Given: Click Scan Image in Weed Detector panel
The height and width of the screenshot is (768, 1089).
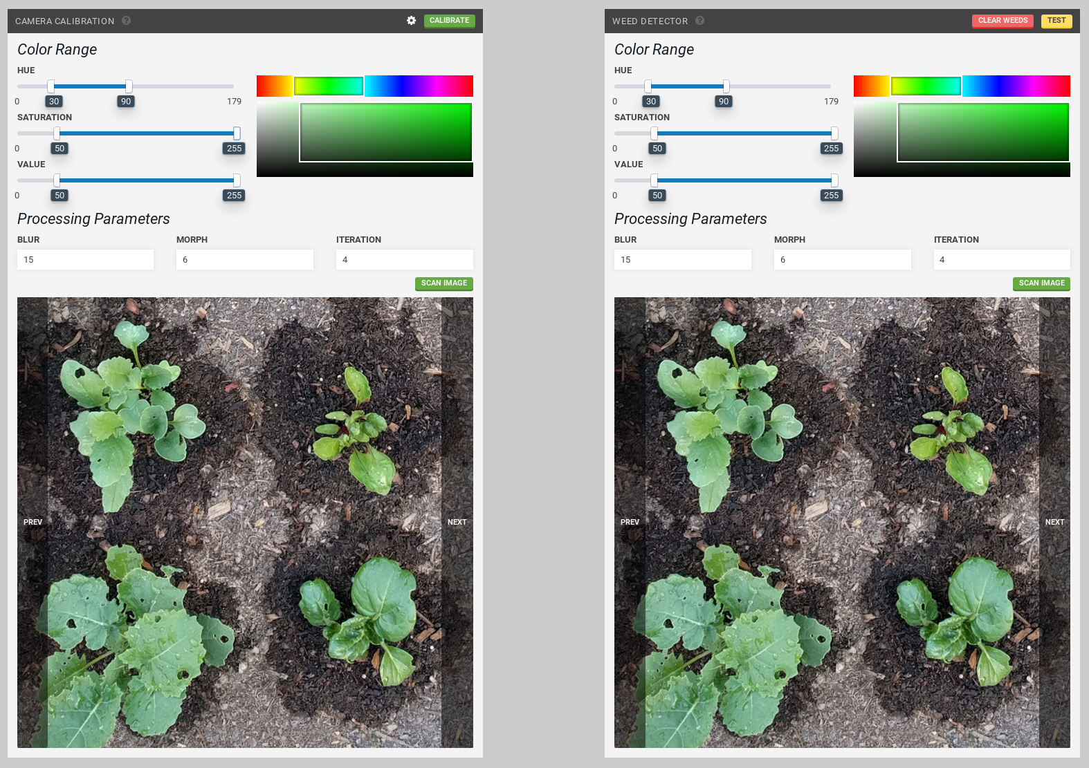Looking at the screenshot, I should [1041, 283].
